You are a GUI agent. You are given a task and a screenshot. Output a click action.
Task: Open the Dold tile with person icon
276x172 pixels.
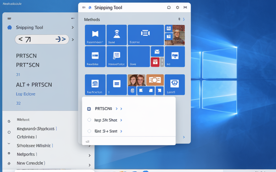(117, 35)
